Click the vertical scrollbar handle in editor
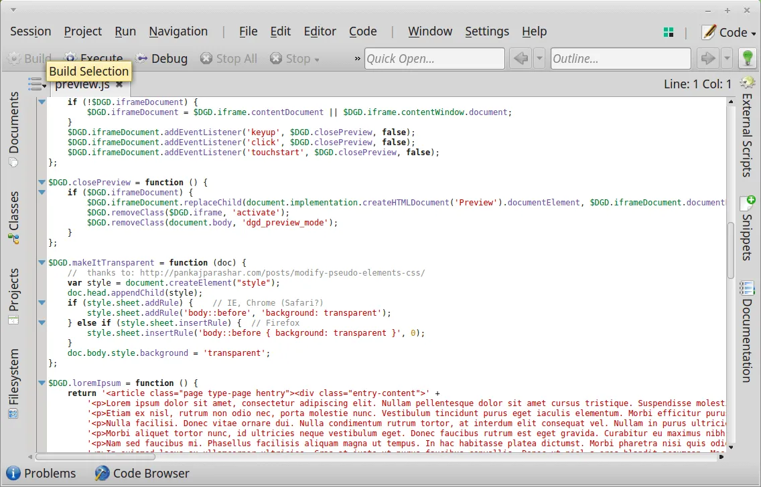Viewport: 761px width, 487px height. tap(731, 250)
